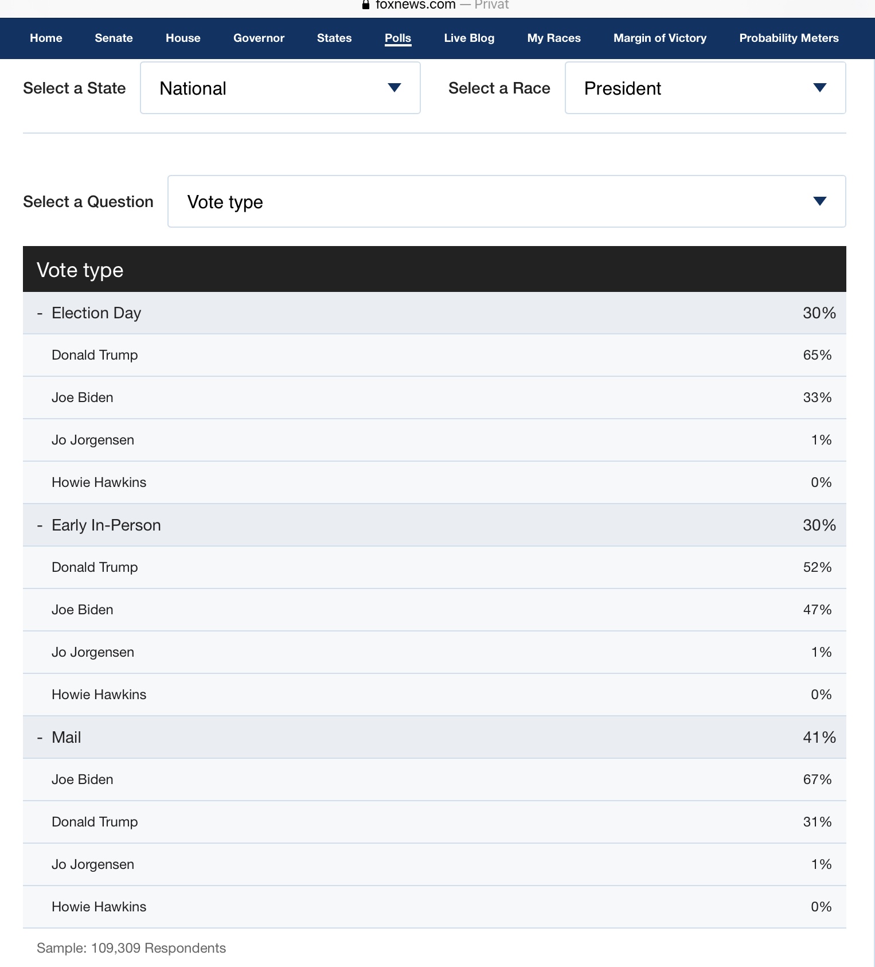Open the Select a Race dropdown
The height and width of the screenshot is (967, 875).
click(x=705, y=88)
